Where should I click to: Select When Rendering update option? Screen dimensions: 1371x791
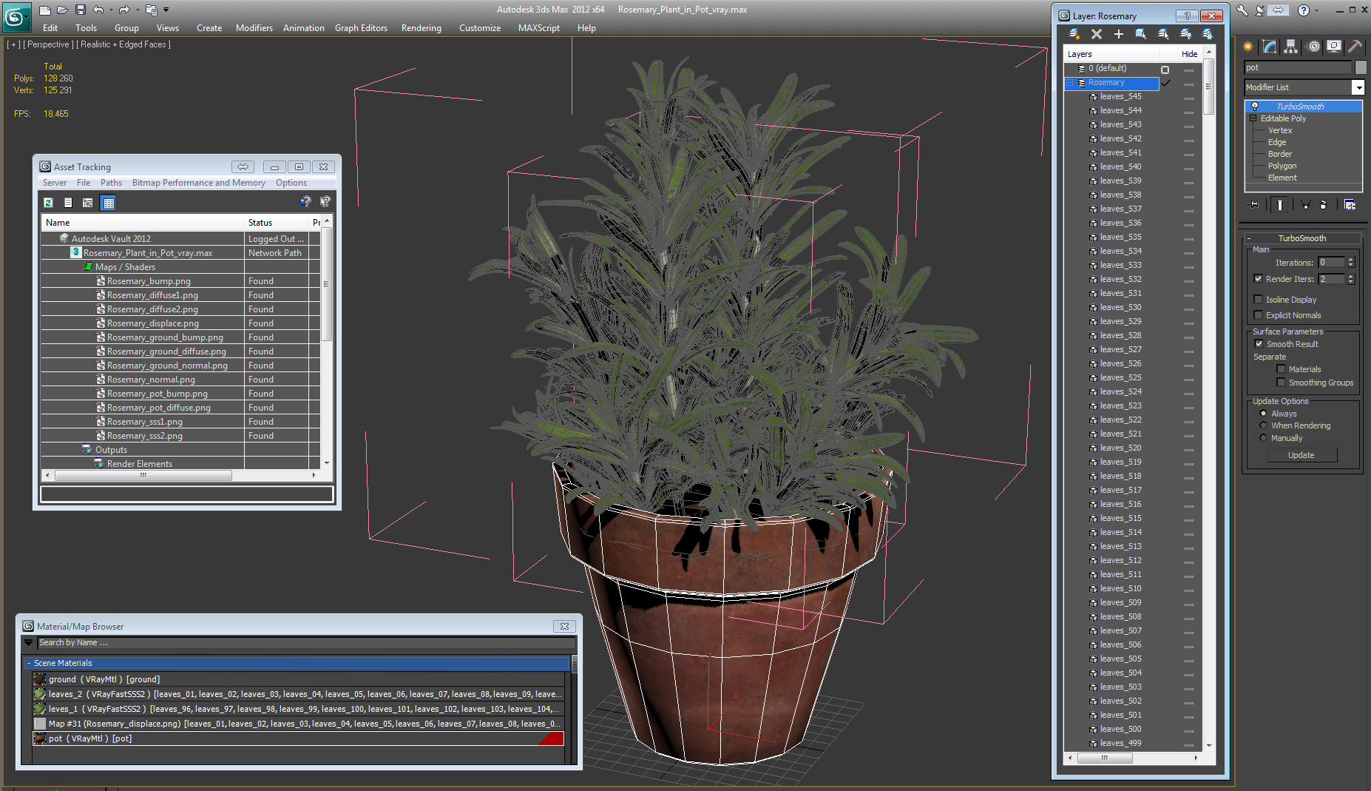(x=1263, y=425)
